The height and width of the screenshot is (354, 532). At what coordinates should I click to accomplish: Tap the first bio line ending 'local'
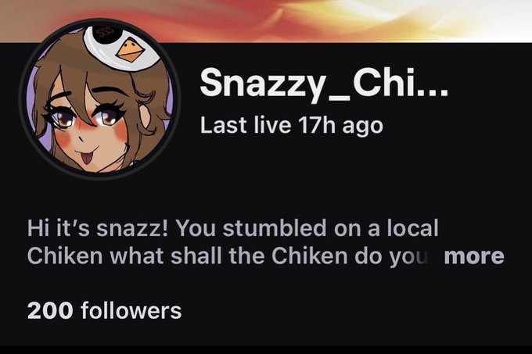click(x=233, y=227)
